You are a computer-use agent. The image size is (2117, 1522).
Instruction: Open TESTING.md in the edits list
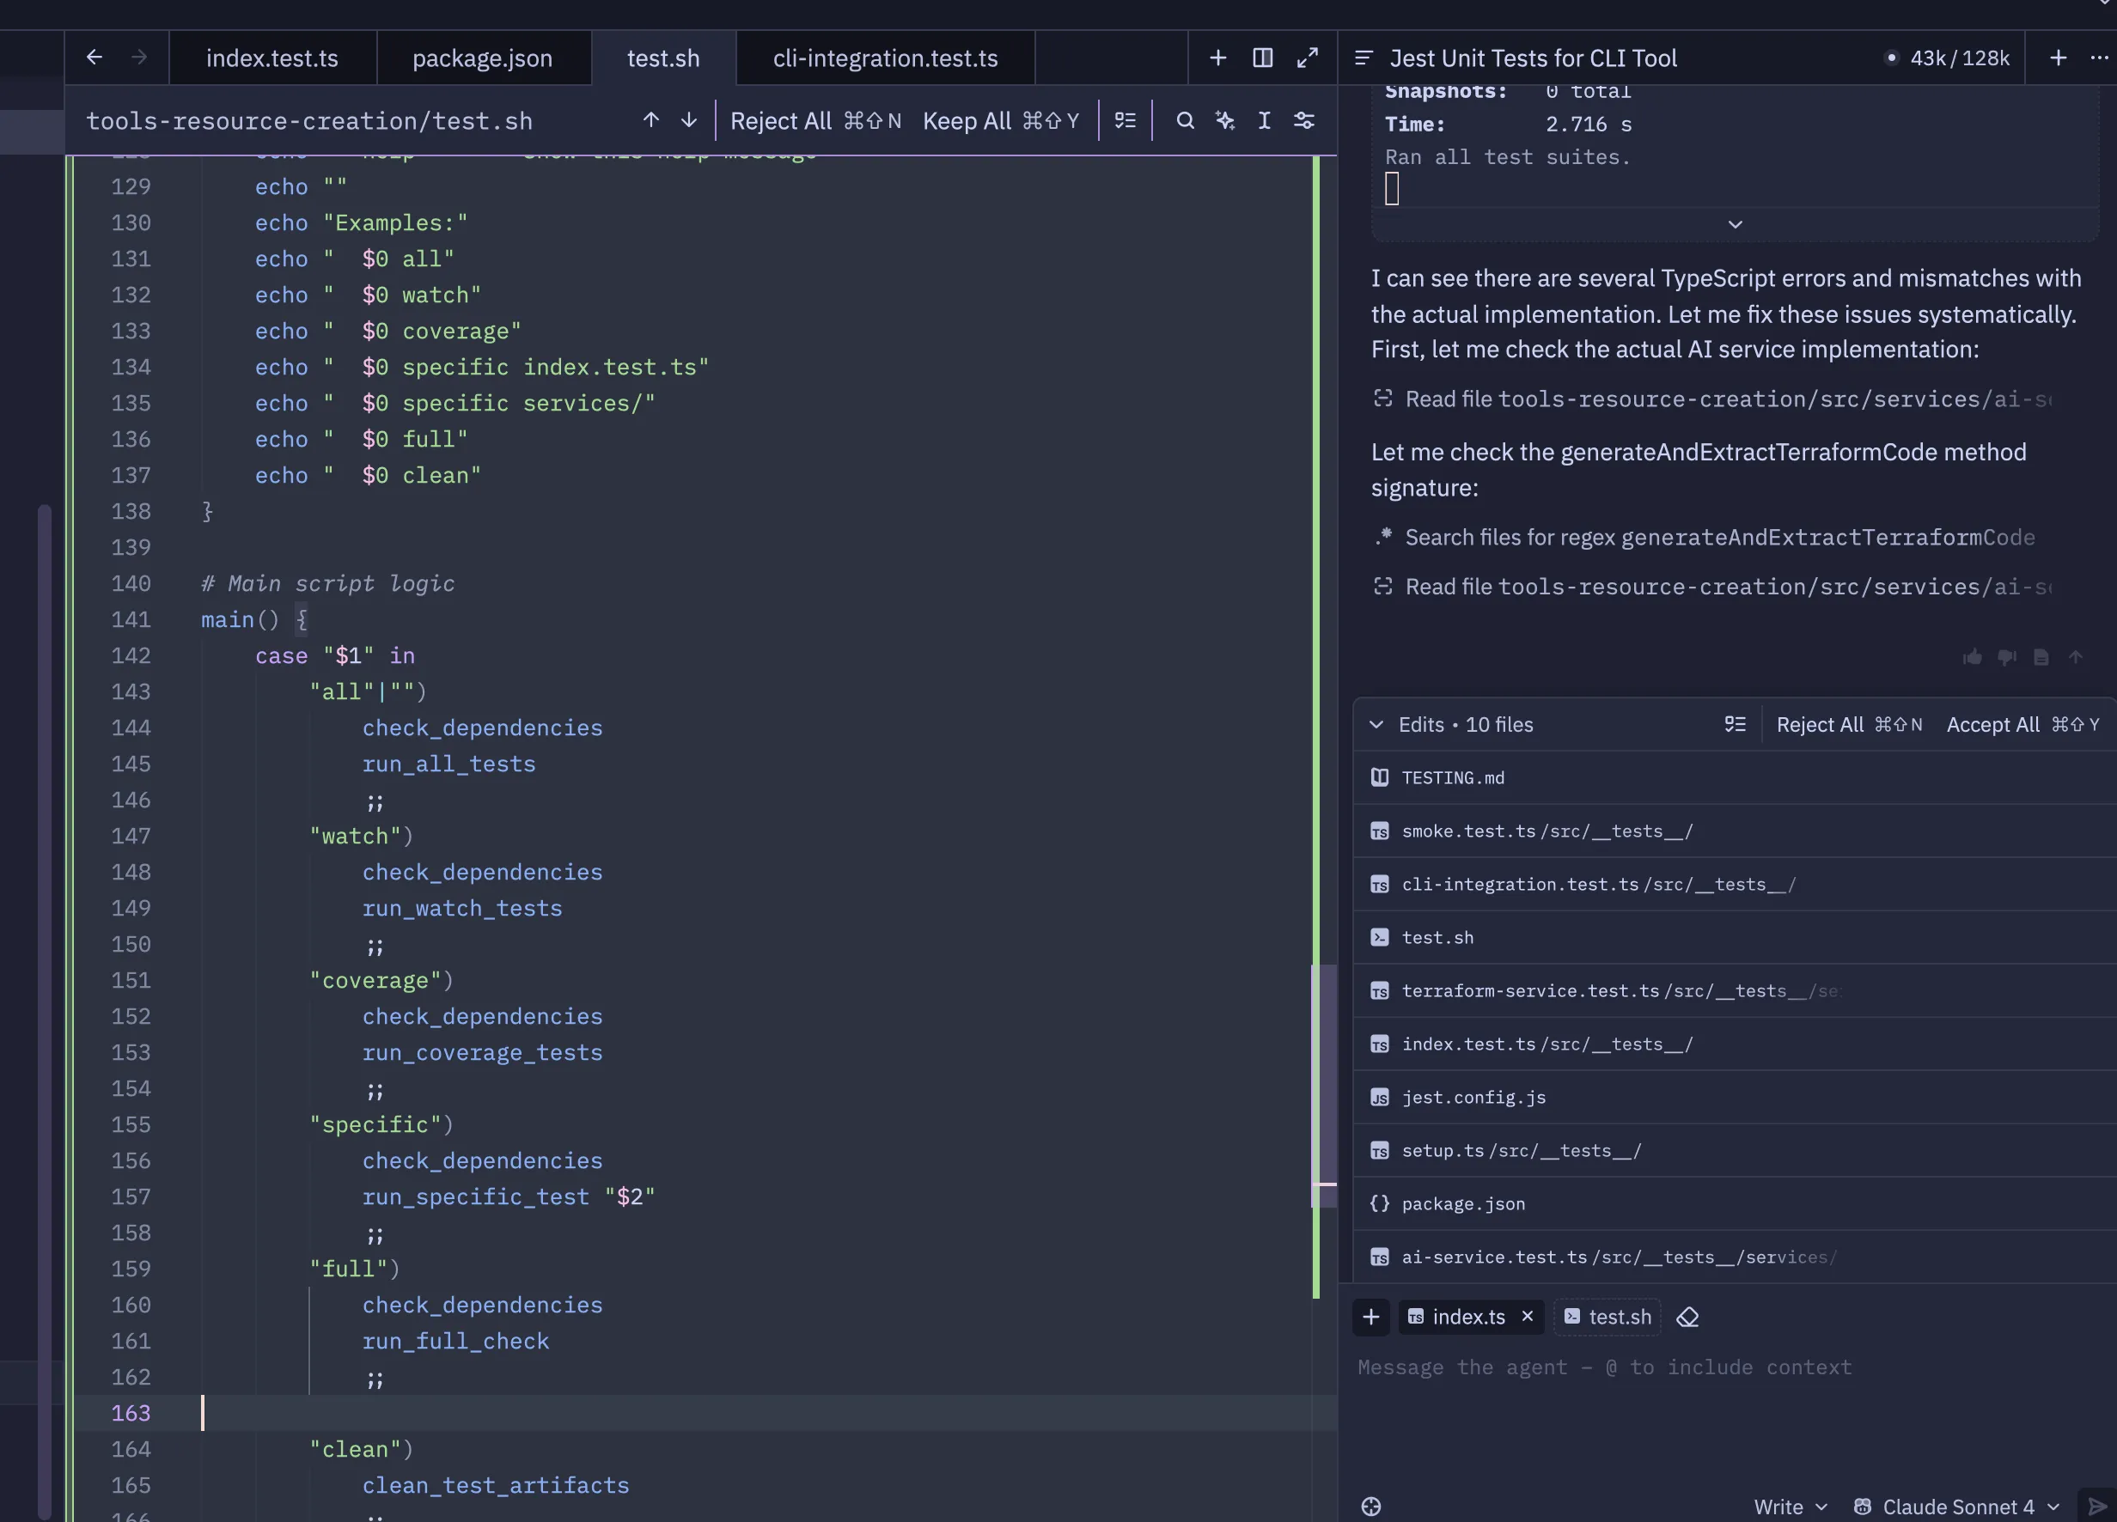(1735, 777)
